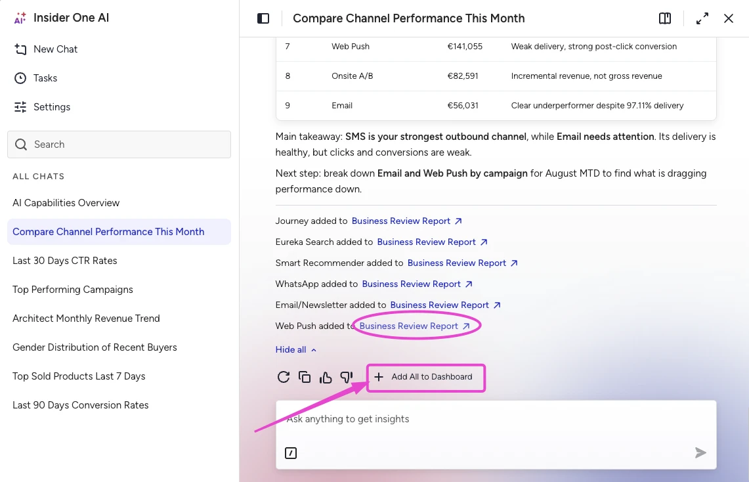Open Business Review Report link for Eureka Search
749x482 pixels.
(433, 242)
